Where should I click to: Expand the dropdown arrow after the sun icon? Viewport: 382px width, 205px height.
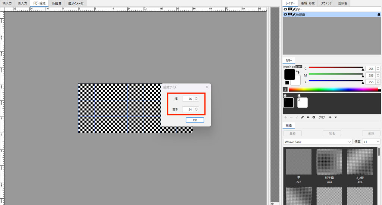pos(336,117)
